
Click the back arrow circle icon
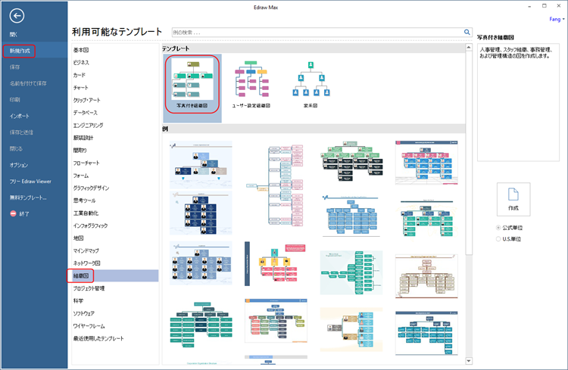[17, 16]
